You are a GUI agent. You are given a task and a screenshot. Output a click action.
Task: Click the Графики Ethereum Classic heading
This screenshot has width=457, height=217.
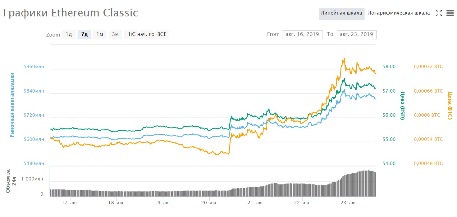[71, 13]
